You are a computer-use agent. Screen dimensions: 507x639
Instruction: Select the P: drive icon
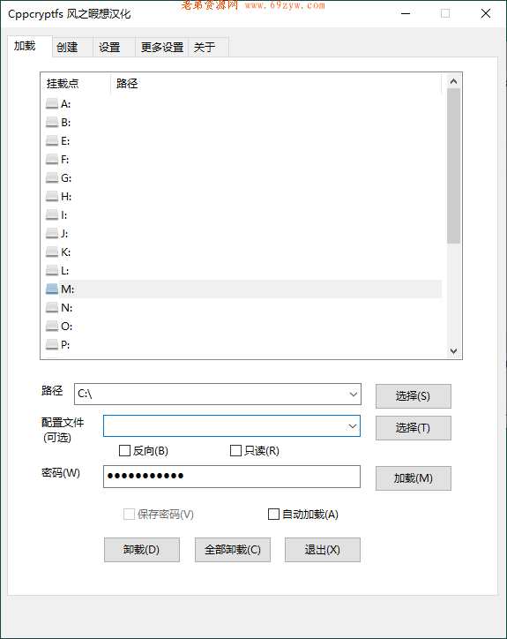click(x=52, y=345)
